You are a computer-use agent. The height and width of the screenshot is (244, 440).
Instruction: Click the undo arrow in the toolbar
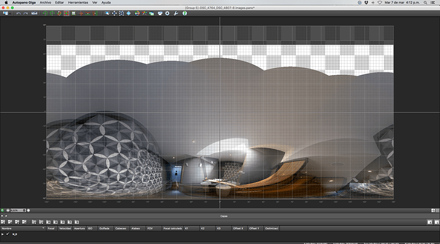click(18, 13)
